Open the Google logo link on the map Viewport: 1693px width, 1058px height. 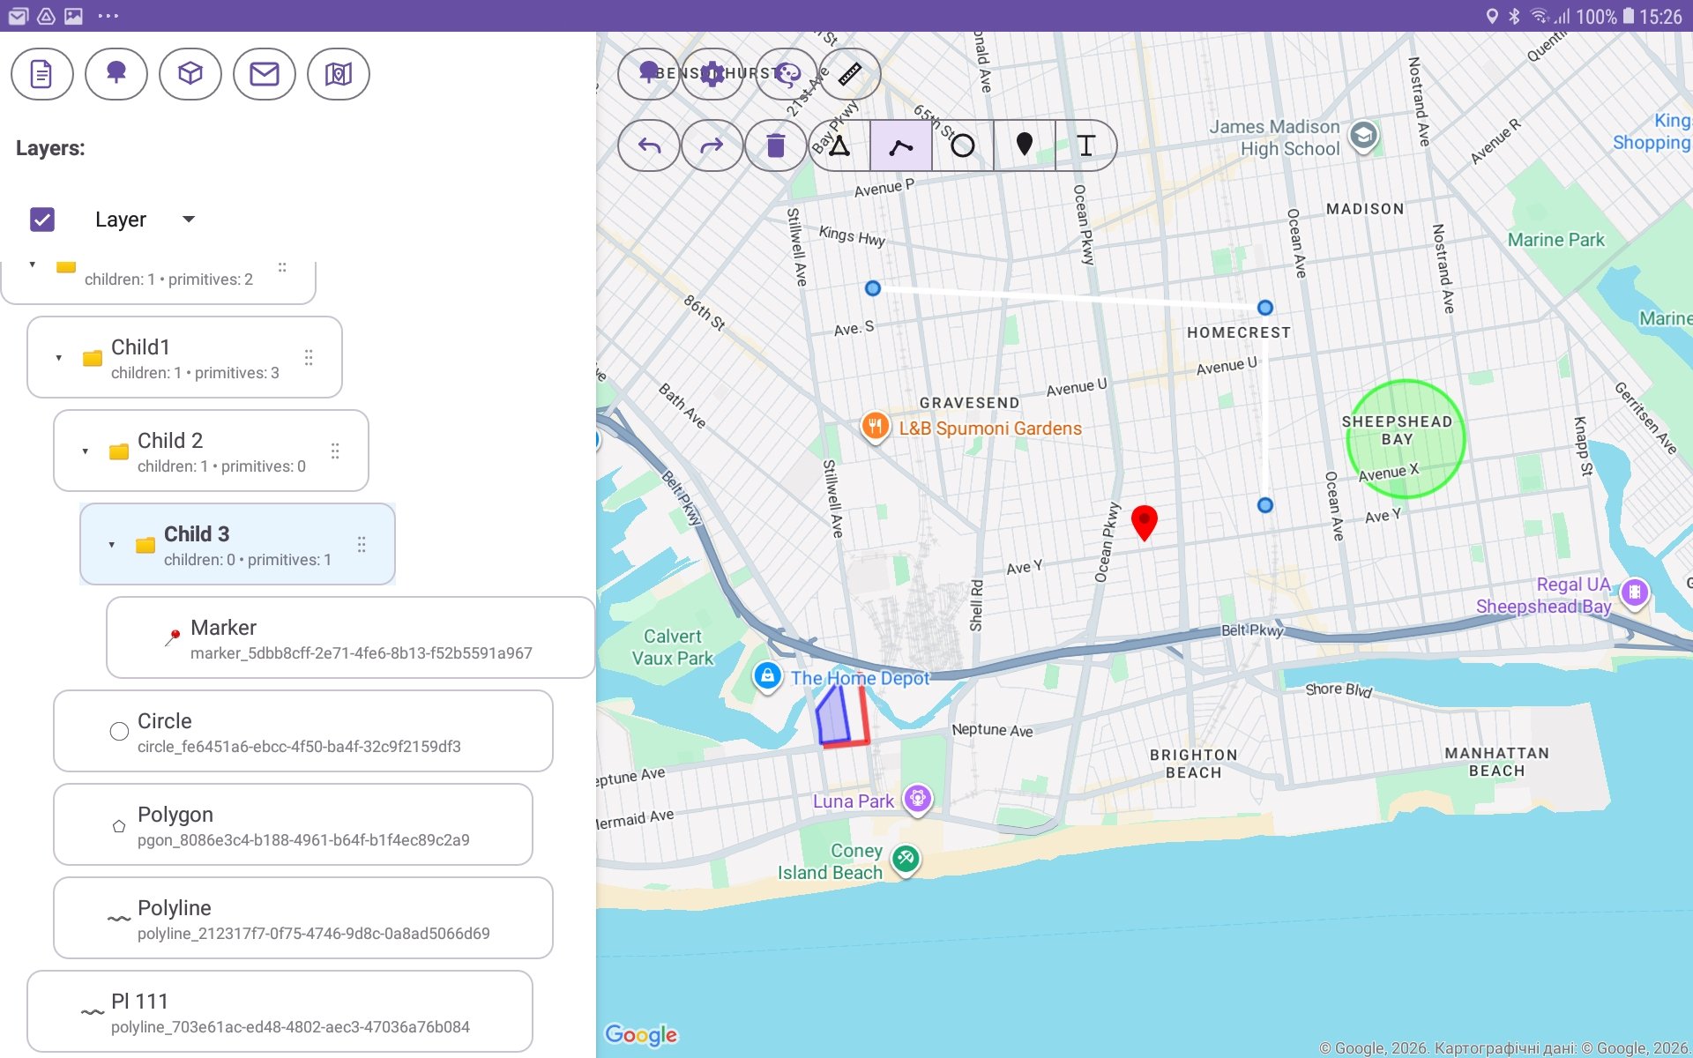click(641, 1034)
